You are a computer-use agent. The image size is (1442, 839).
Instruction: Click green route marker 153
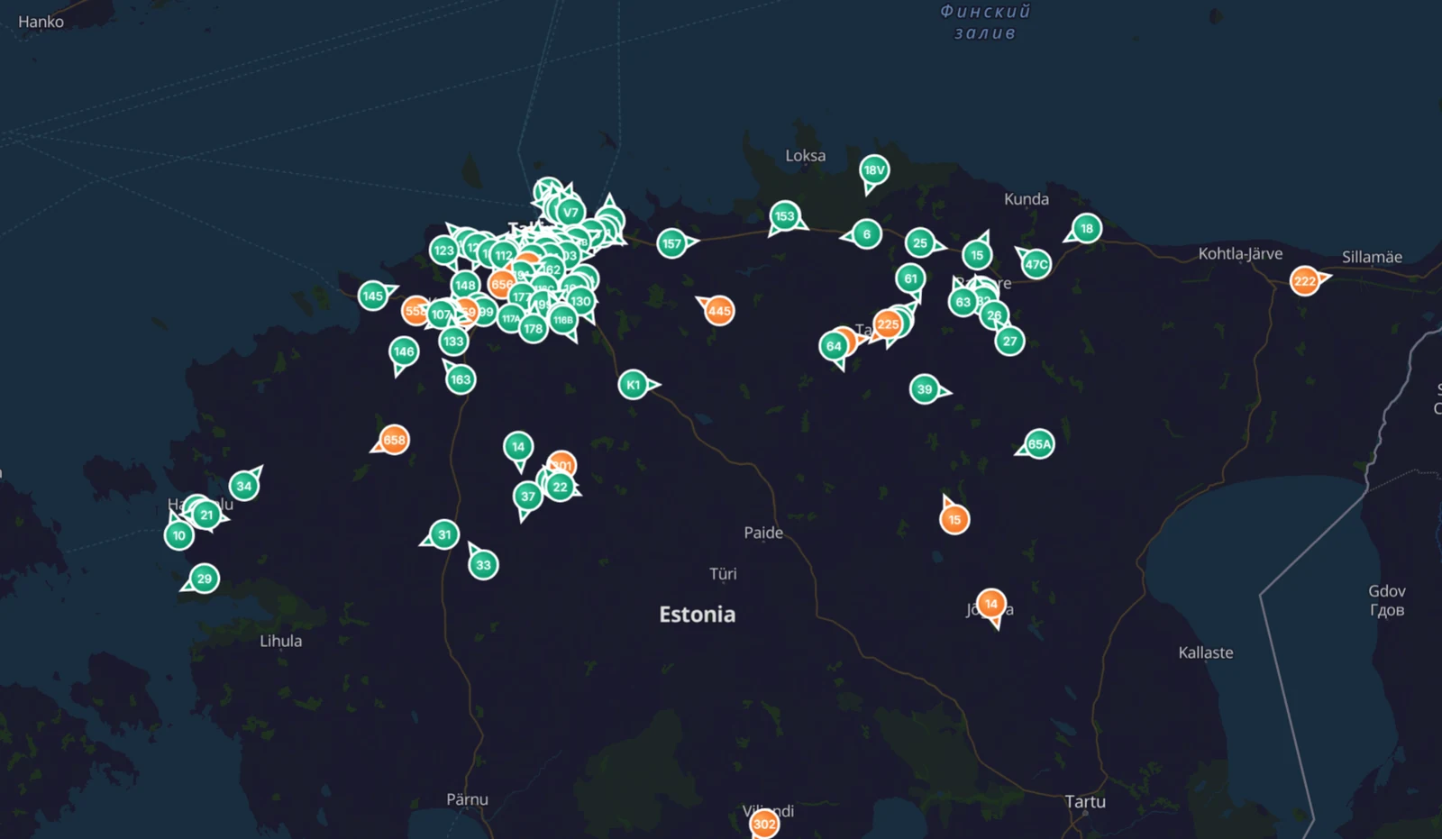785,216
